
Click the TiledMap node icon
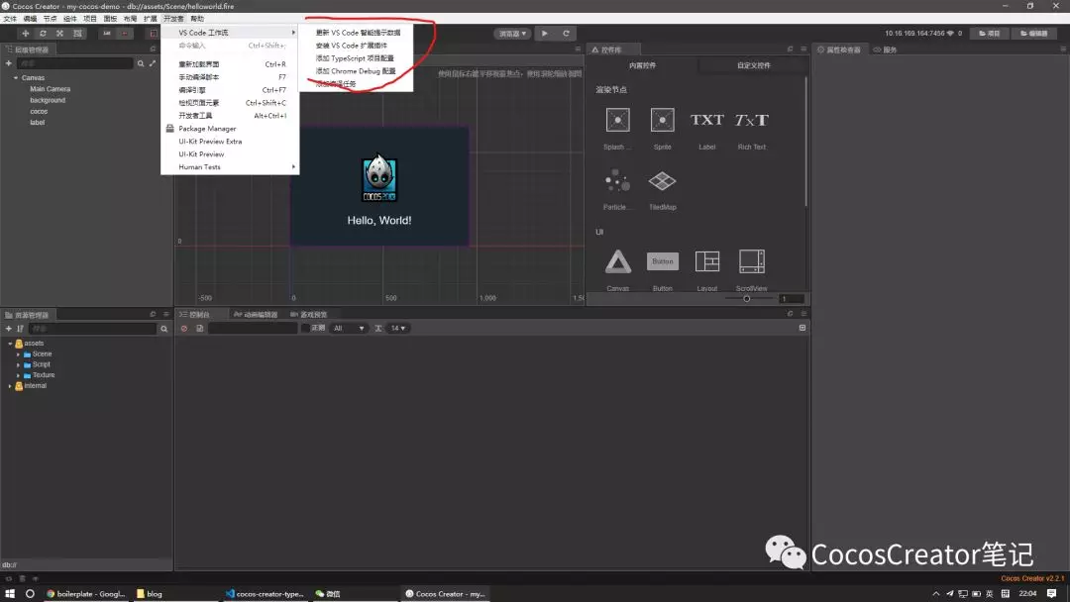662,180
